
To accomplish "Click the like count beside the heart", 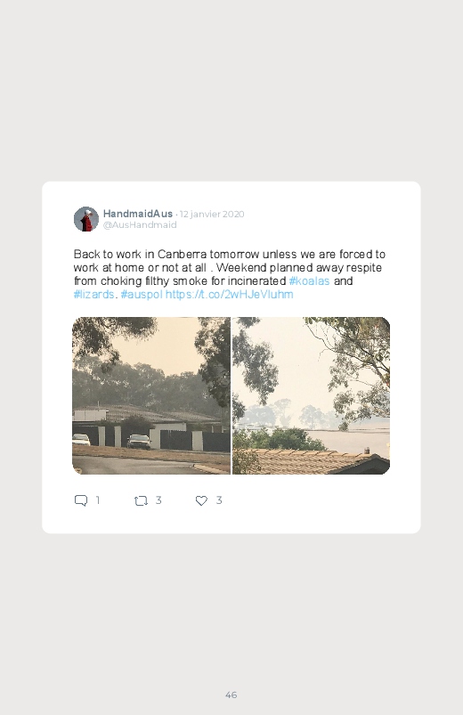I will tap(219, 500).
